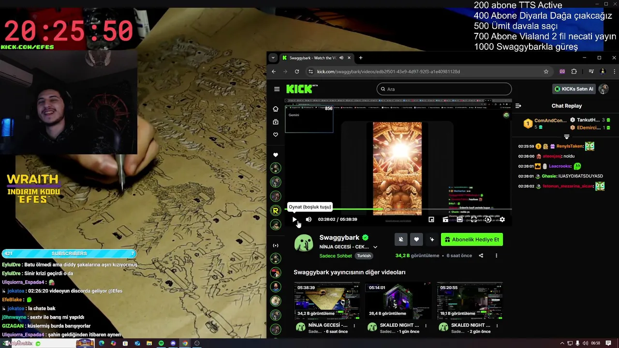Seek on the video progress bar

[x=398, y=209]
